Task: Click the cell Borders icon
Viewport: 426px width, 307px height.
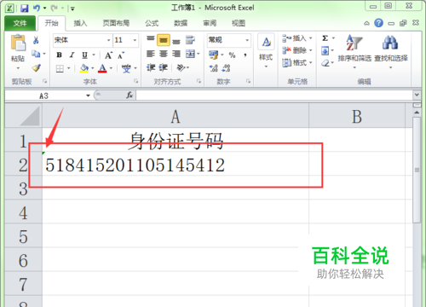Action: click(60, 68)
